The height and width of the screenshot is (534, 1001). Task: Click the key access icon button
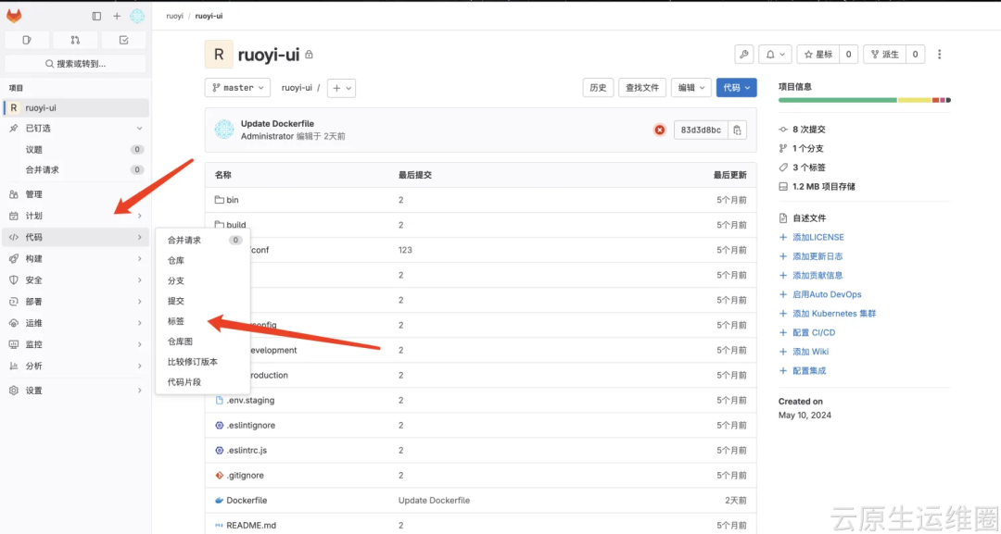[744, 55]
